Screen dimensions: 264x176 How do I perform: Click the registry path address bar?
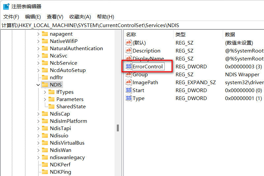(x=132, y=25)
